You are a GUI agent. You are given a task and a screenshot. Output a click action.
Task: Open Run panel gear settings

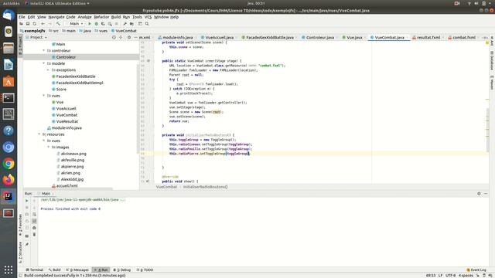[x=479, y=194]
